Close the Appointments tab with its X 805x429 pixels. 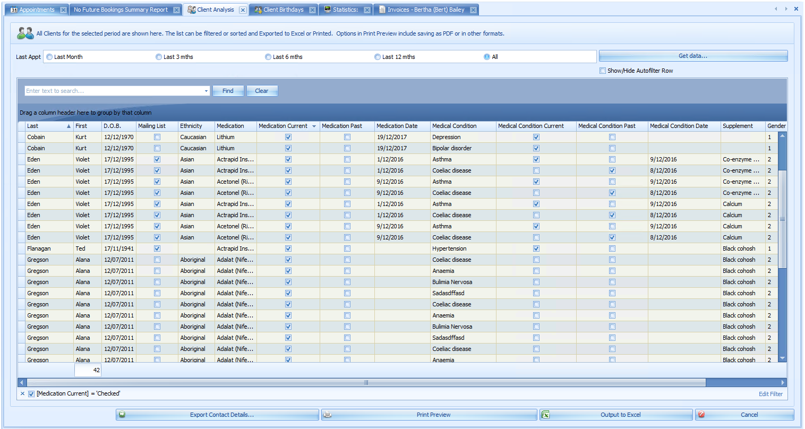[x=63, y=10]
